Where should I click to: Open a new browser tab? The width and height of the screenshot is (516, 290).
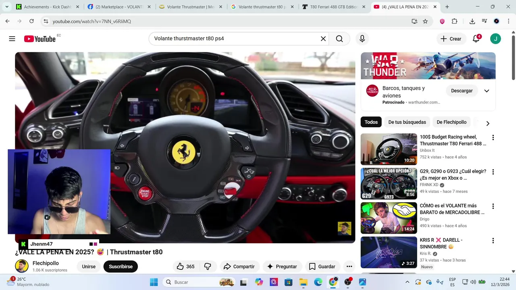(x=447, y=7)
